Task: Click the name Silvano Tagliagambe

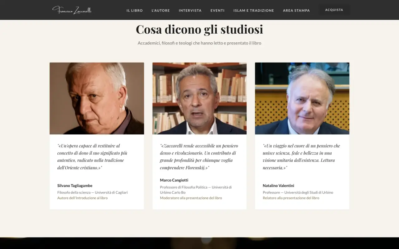Action: click(75, 186)
